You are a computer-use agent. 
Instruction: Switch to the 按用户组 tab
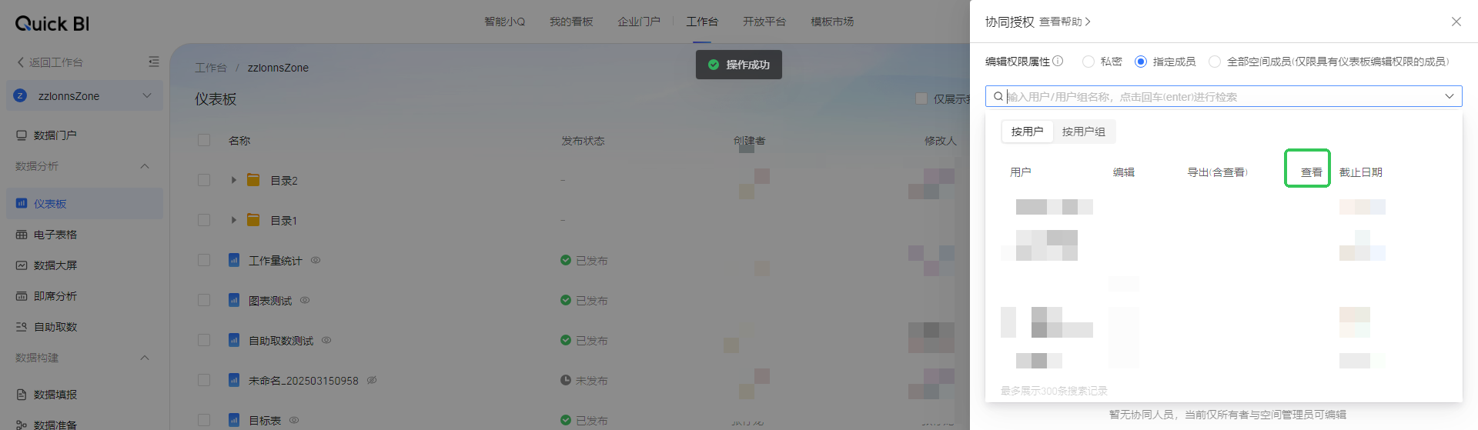tap(1083, 132)
